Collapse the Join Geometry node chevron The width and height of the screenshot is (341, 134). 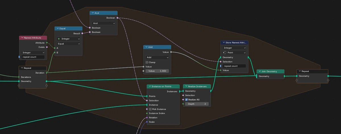[259, 72]
